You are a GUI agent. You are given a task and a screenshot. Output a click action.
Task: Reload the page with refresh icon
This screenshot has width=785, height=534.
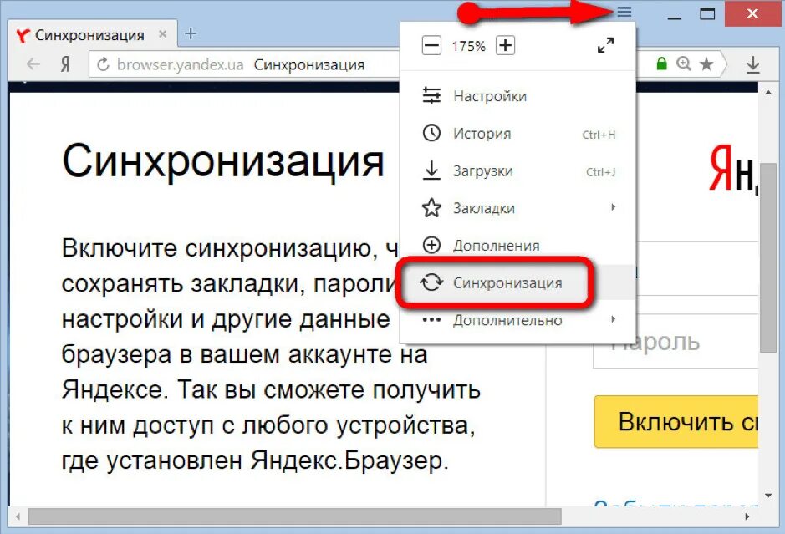(x=103, y=64)
